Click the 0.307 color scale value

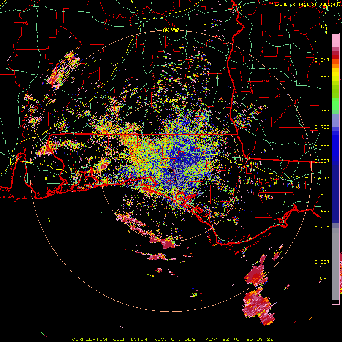pos(322,262)
